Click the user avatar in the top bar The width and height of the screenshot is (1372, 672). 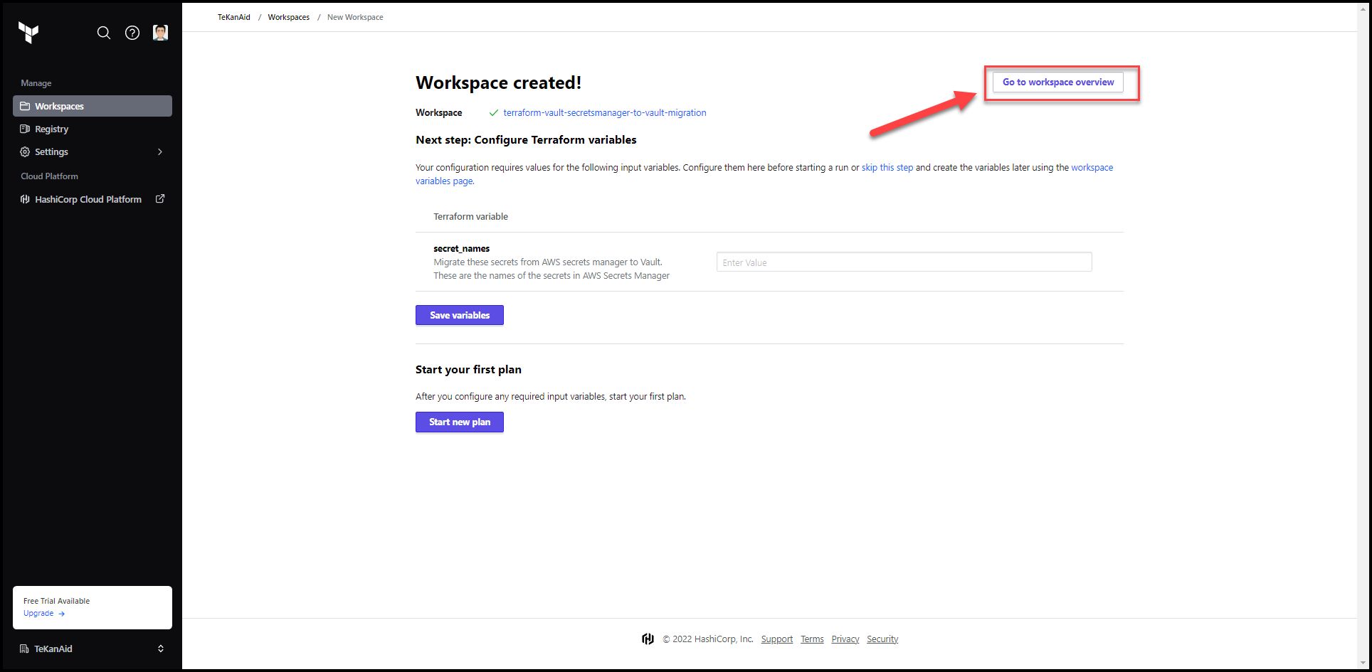click(x=160, y=33)
